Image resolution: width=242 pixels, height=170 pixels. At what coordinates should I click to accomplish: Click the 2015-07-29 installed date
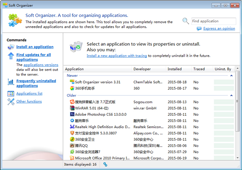click(x=177, y=152)
